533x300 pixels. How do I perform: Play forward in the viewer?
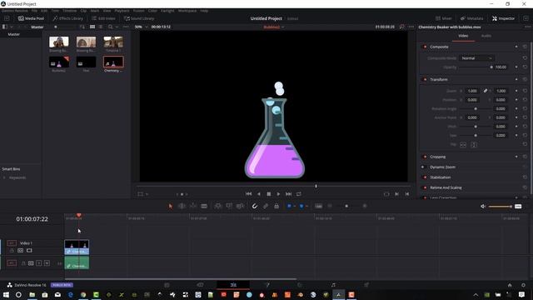coord(278,194)
